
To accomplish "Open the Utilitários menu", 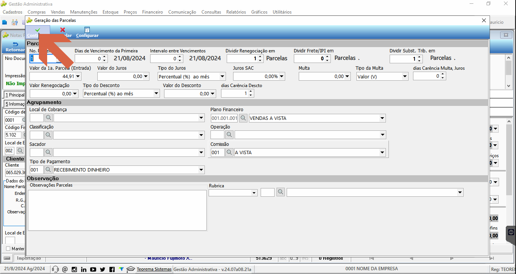I will tap(282, 12).
